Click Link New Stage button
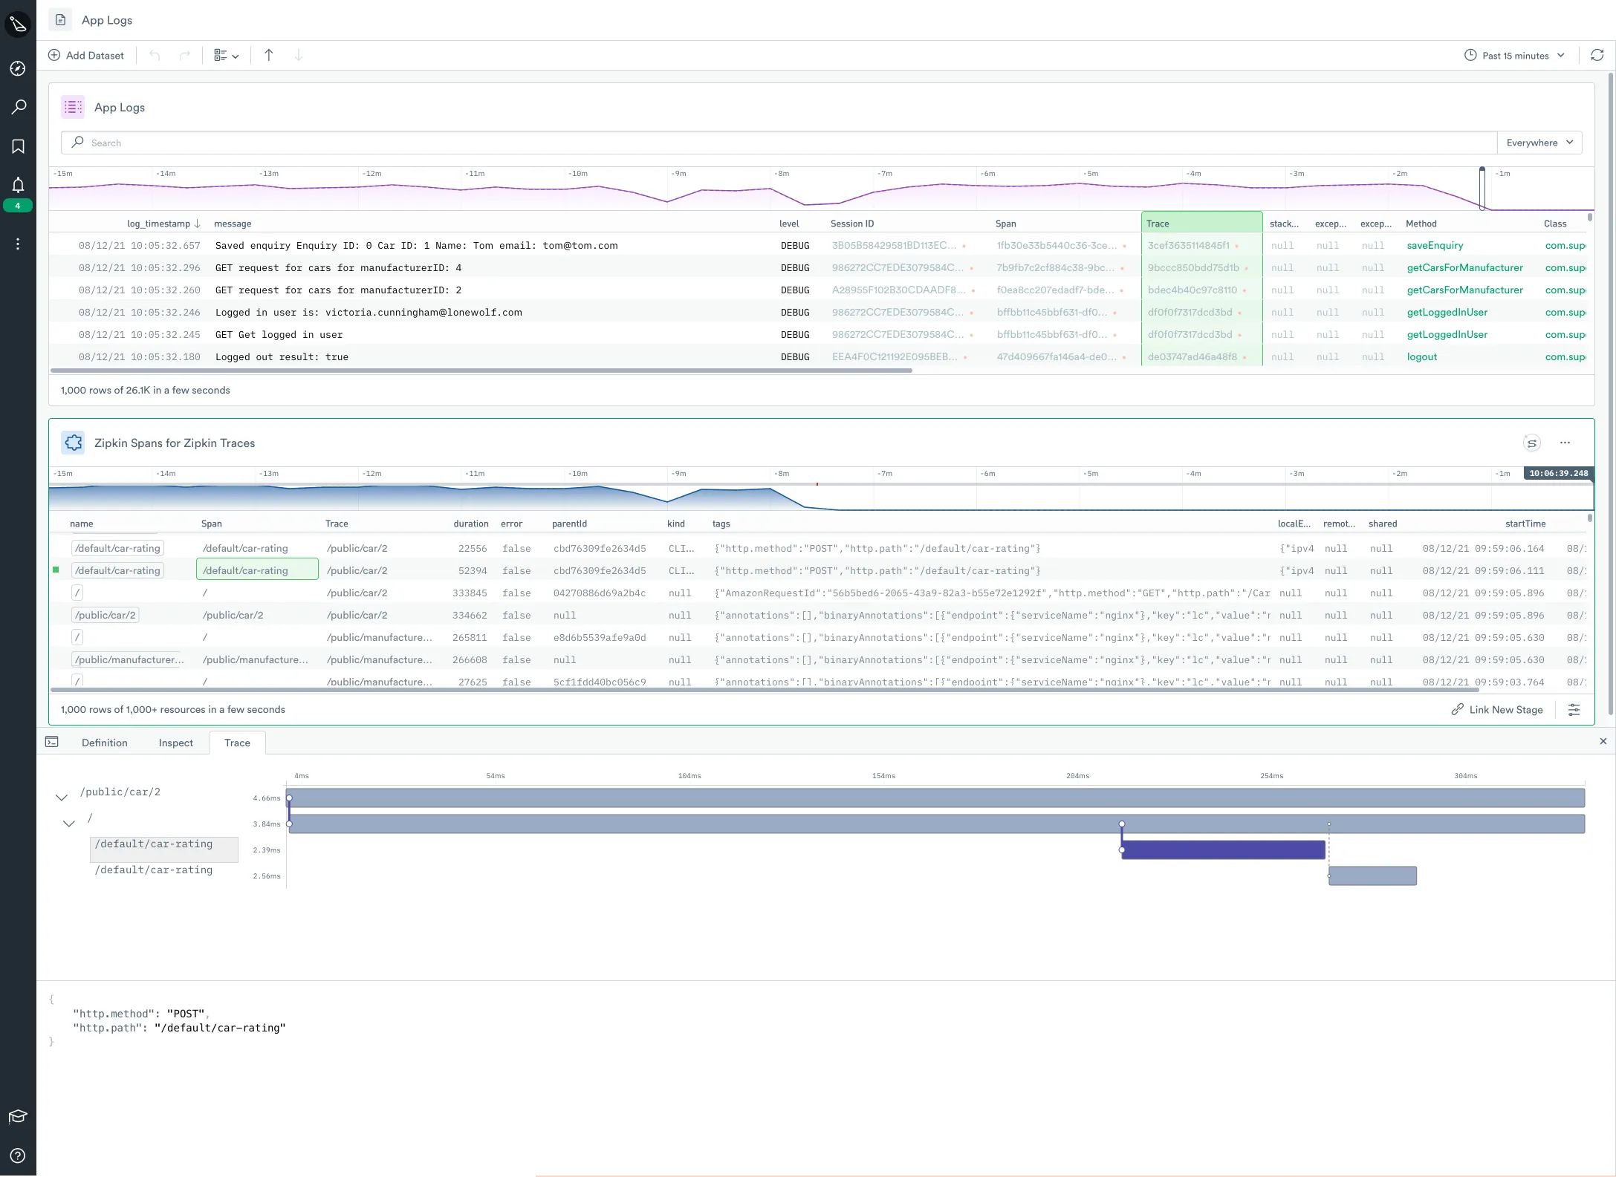 click(x=1497, y=710)
